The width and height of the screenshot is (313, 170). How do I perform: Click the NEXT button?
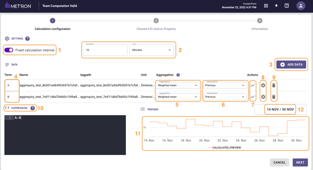coord(300,162)
